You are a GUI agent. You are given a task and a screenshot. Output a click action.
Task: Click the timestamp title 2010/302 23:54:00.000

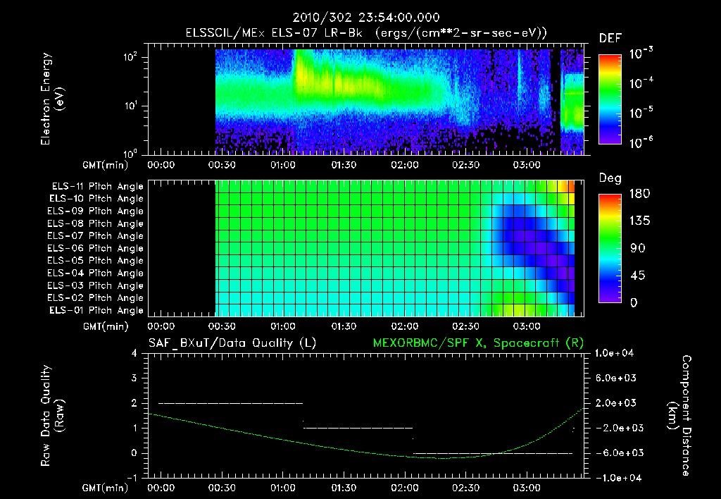pyautogui.click(x=366, y=18)
